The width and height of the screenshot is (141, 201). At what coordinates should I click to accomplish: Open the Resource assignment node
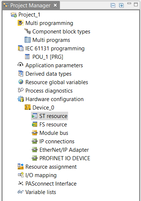[x=47, y=167]
